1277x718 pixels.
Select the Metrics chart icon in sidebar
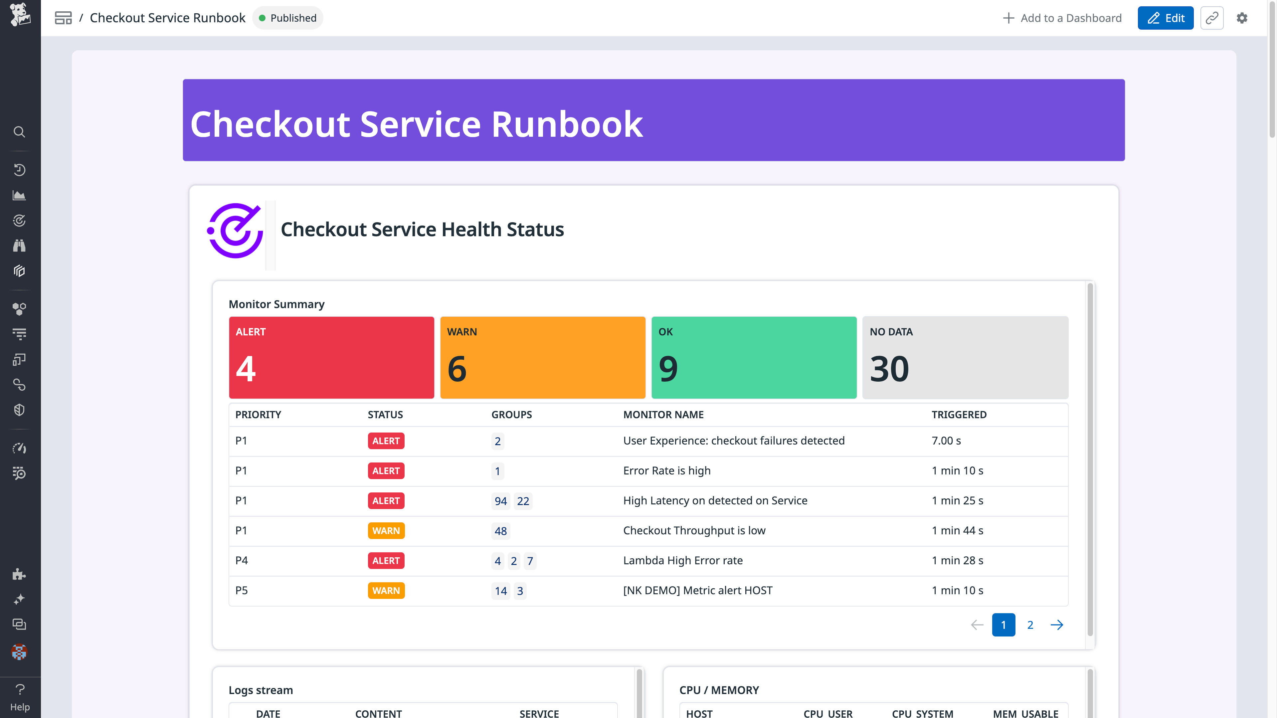click(x=19, y=195)
